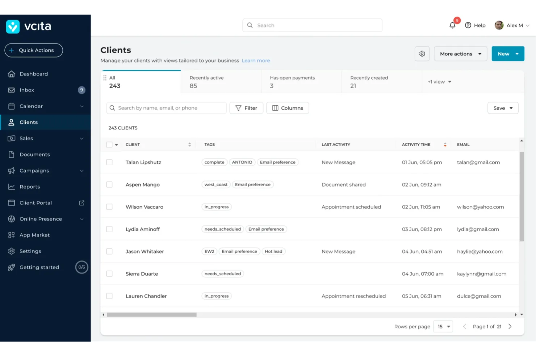Open the Campaigns section
The image size is (536, 357).
[x=34, y=170]
